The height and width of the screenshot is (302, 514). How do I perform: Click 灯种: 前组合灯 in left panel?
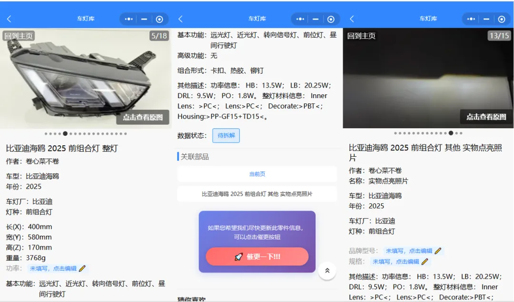[x=29, y=211]
